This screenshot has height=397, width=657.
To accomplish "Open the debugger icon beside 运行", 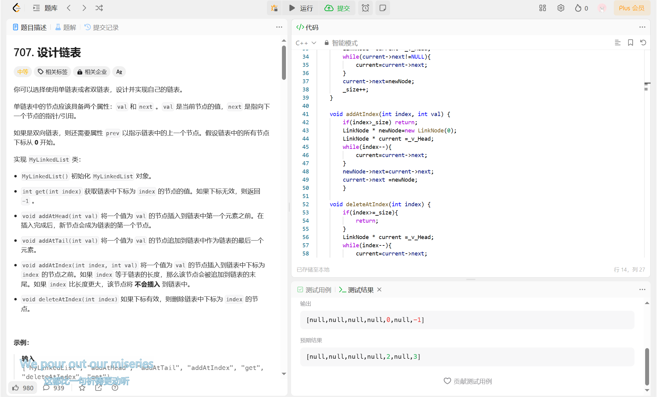I will point(274,8).
